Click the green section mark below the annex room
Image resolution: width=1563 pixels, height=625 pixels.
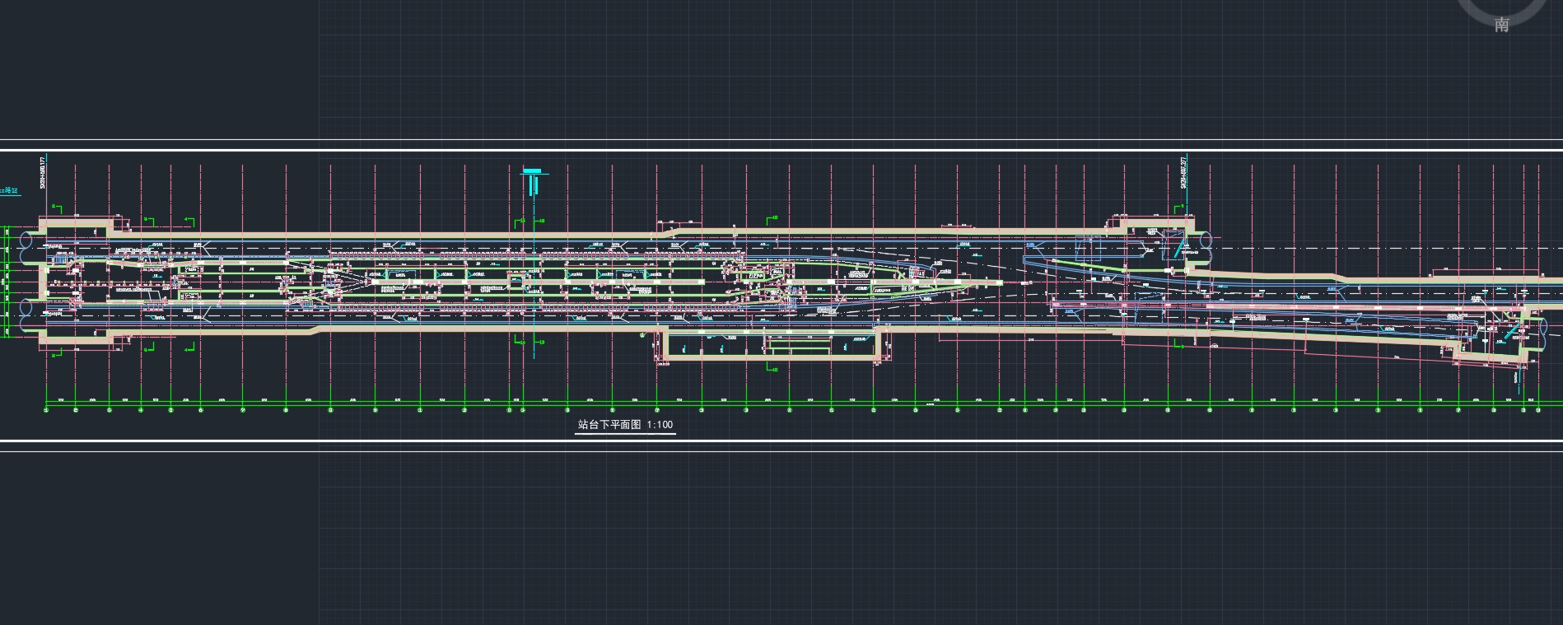tap(771, 368)
